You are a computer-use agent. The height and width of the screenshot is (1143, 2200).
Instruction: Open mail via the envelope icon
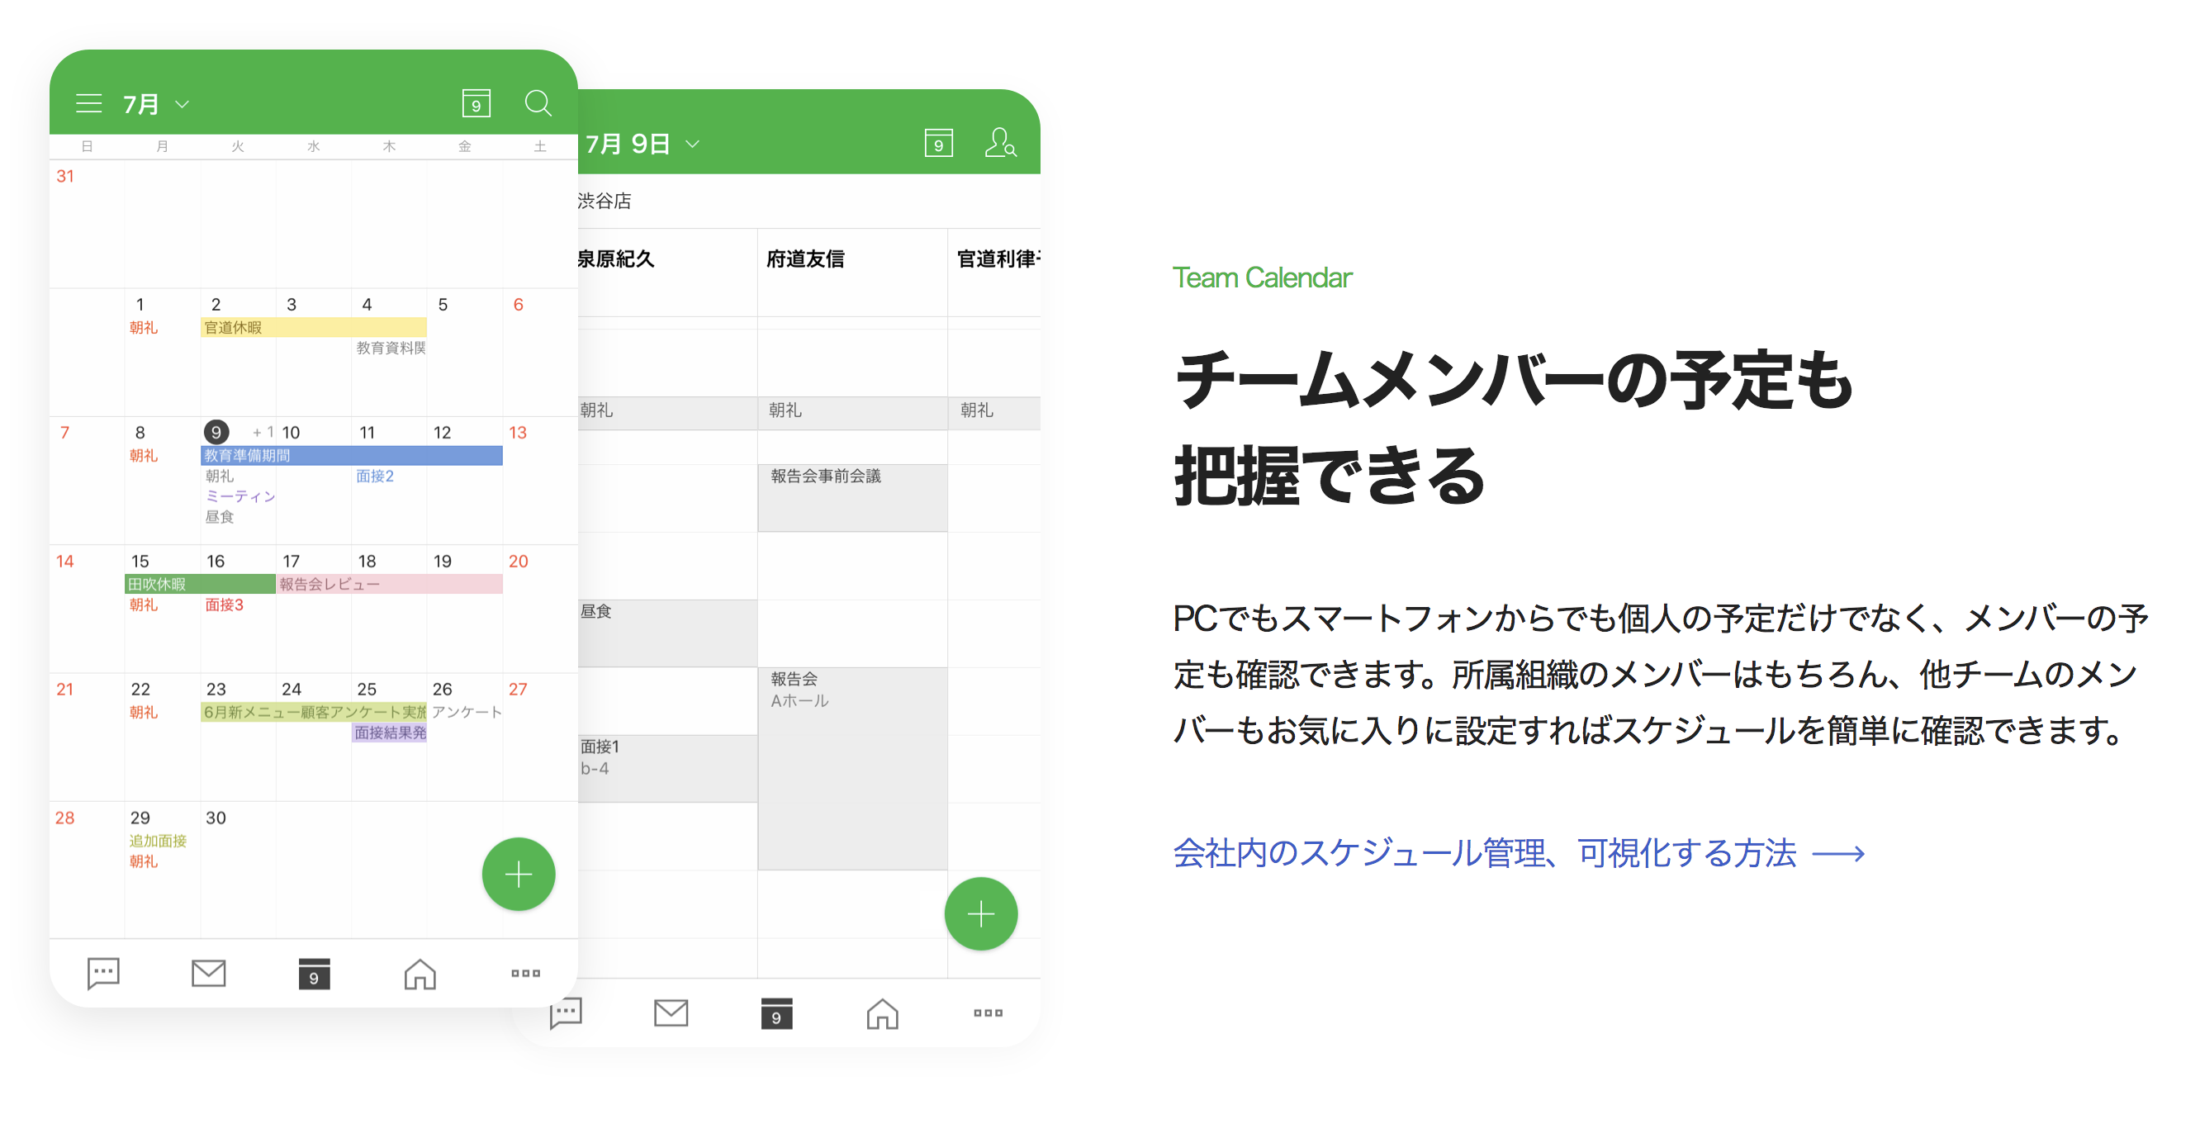[x=207, y=973]
